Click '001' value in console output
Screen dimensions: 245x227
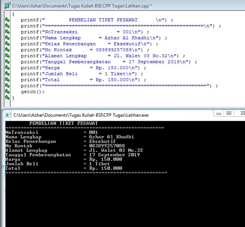(94, 132)
